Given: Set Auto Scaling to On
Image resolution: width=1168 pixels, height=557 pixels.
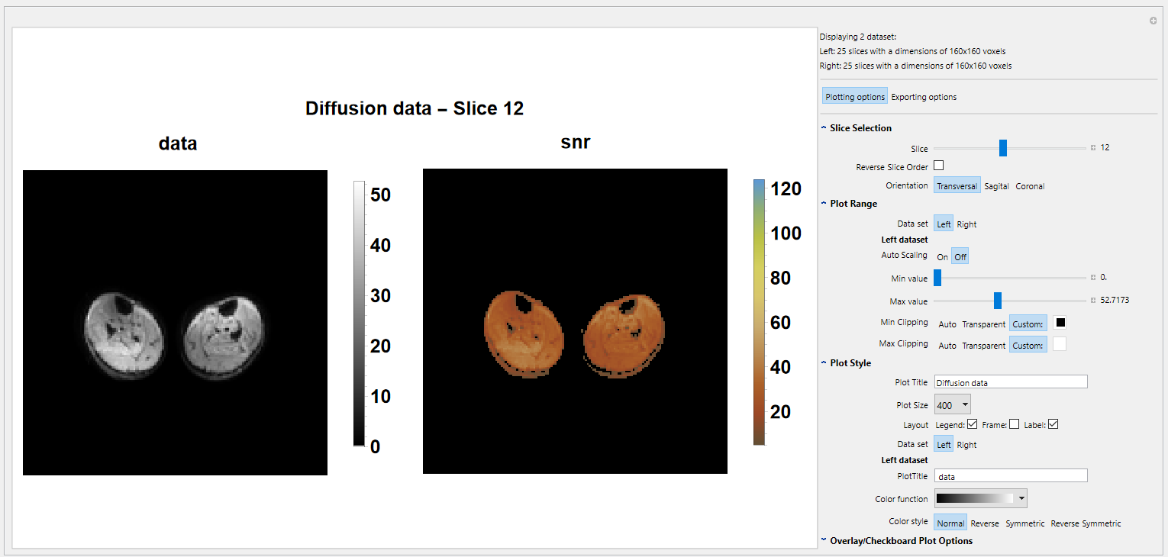Looking at the screenshot, I should pos(942,256).
